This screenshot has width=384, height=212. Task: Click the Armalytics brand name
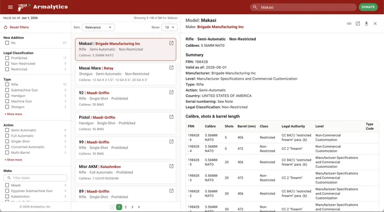tap(50, 7)
